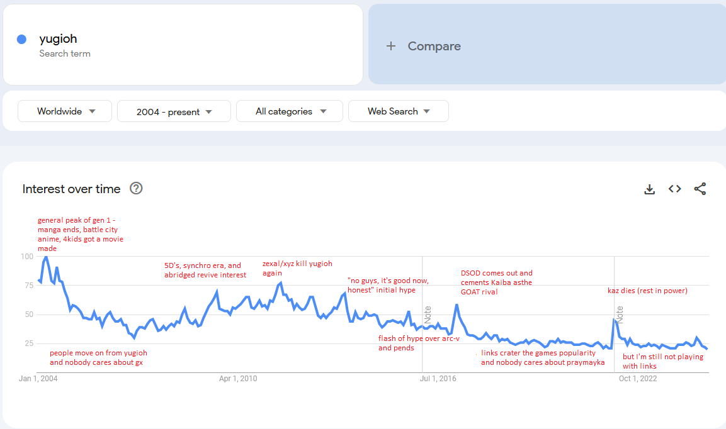This screenshot has height=429, width=726.
Task: Click the 'Search term' label under yugioh
Action: point(65,53)
